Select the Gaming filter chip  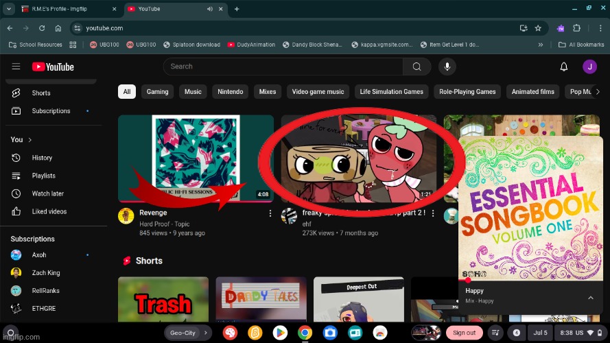(x=158, y=92)
